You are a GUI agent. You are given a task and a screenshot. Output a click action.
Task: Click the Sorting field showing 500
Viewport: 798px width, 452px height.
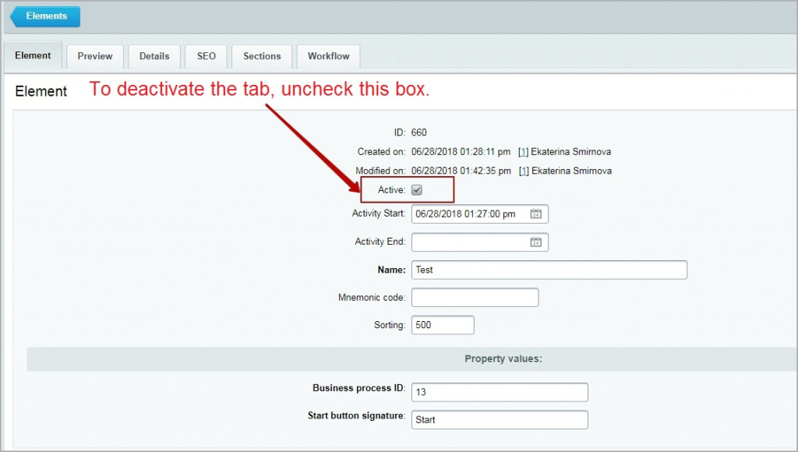443,325
